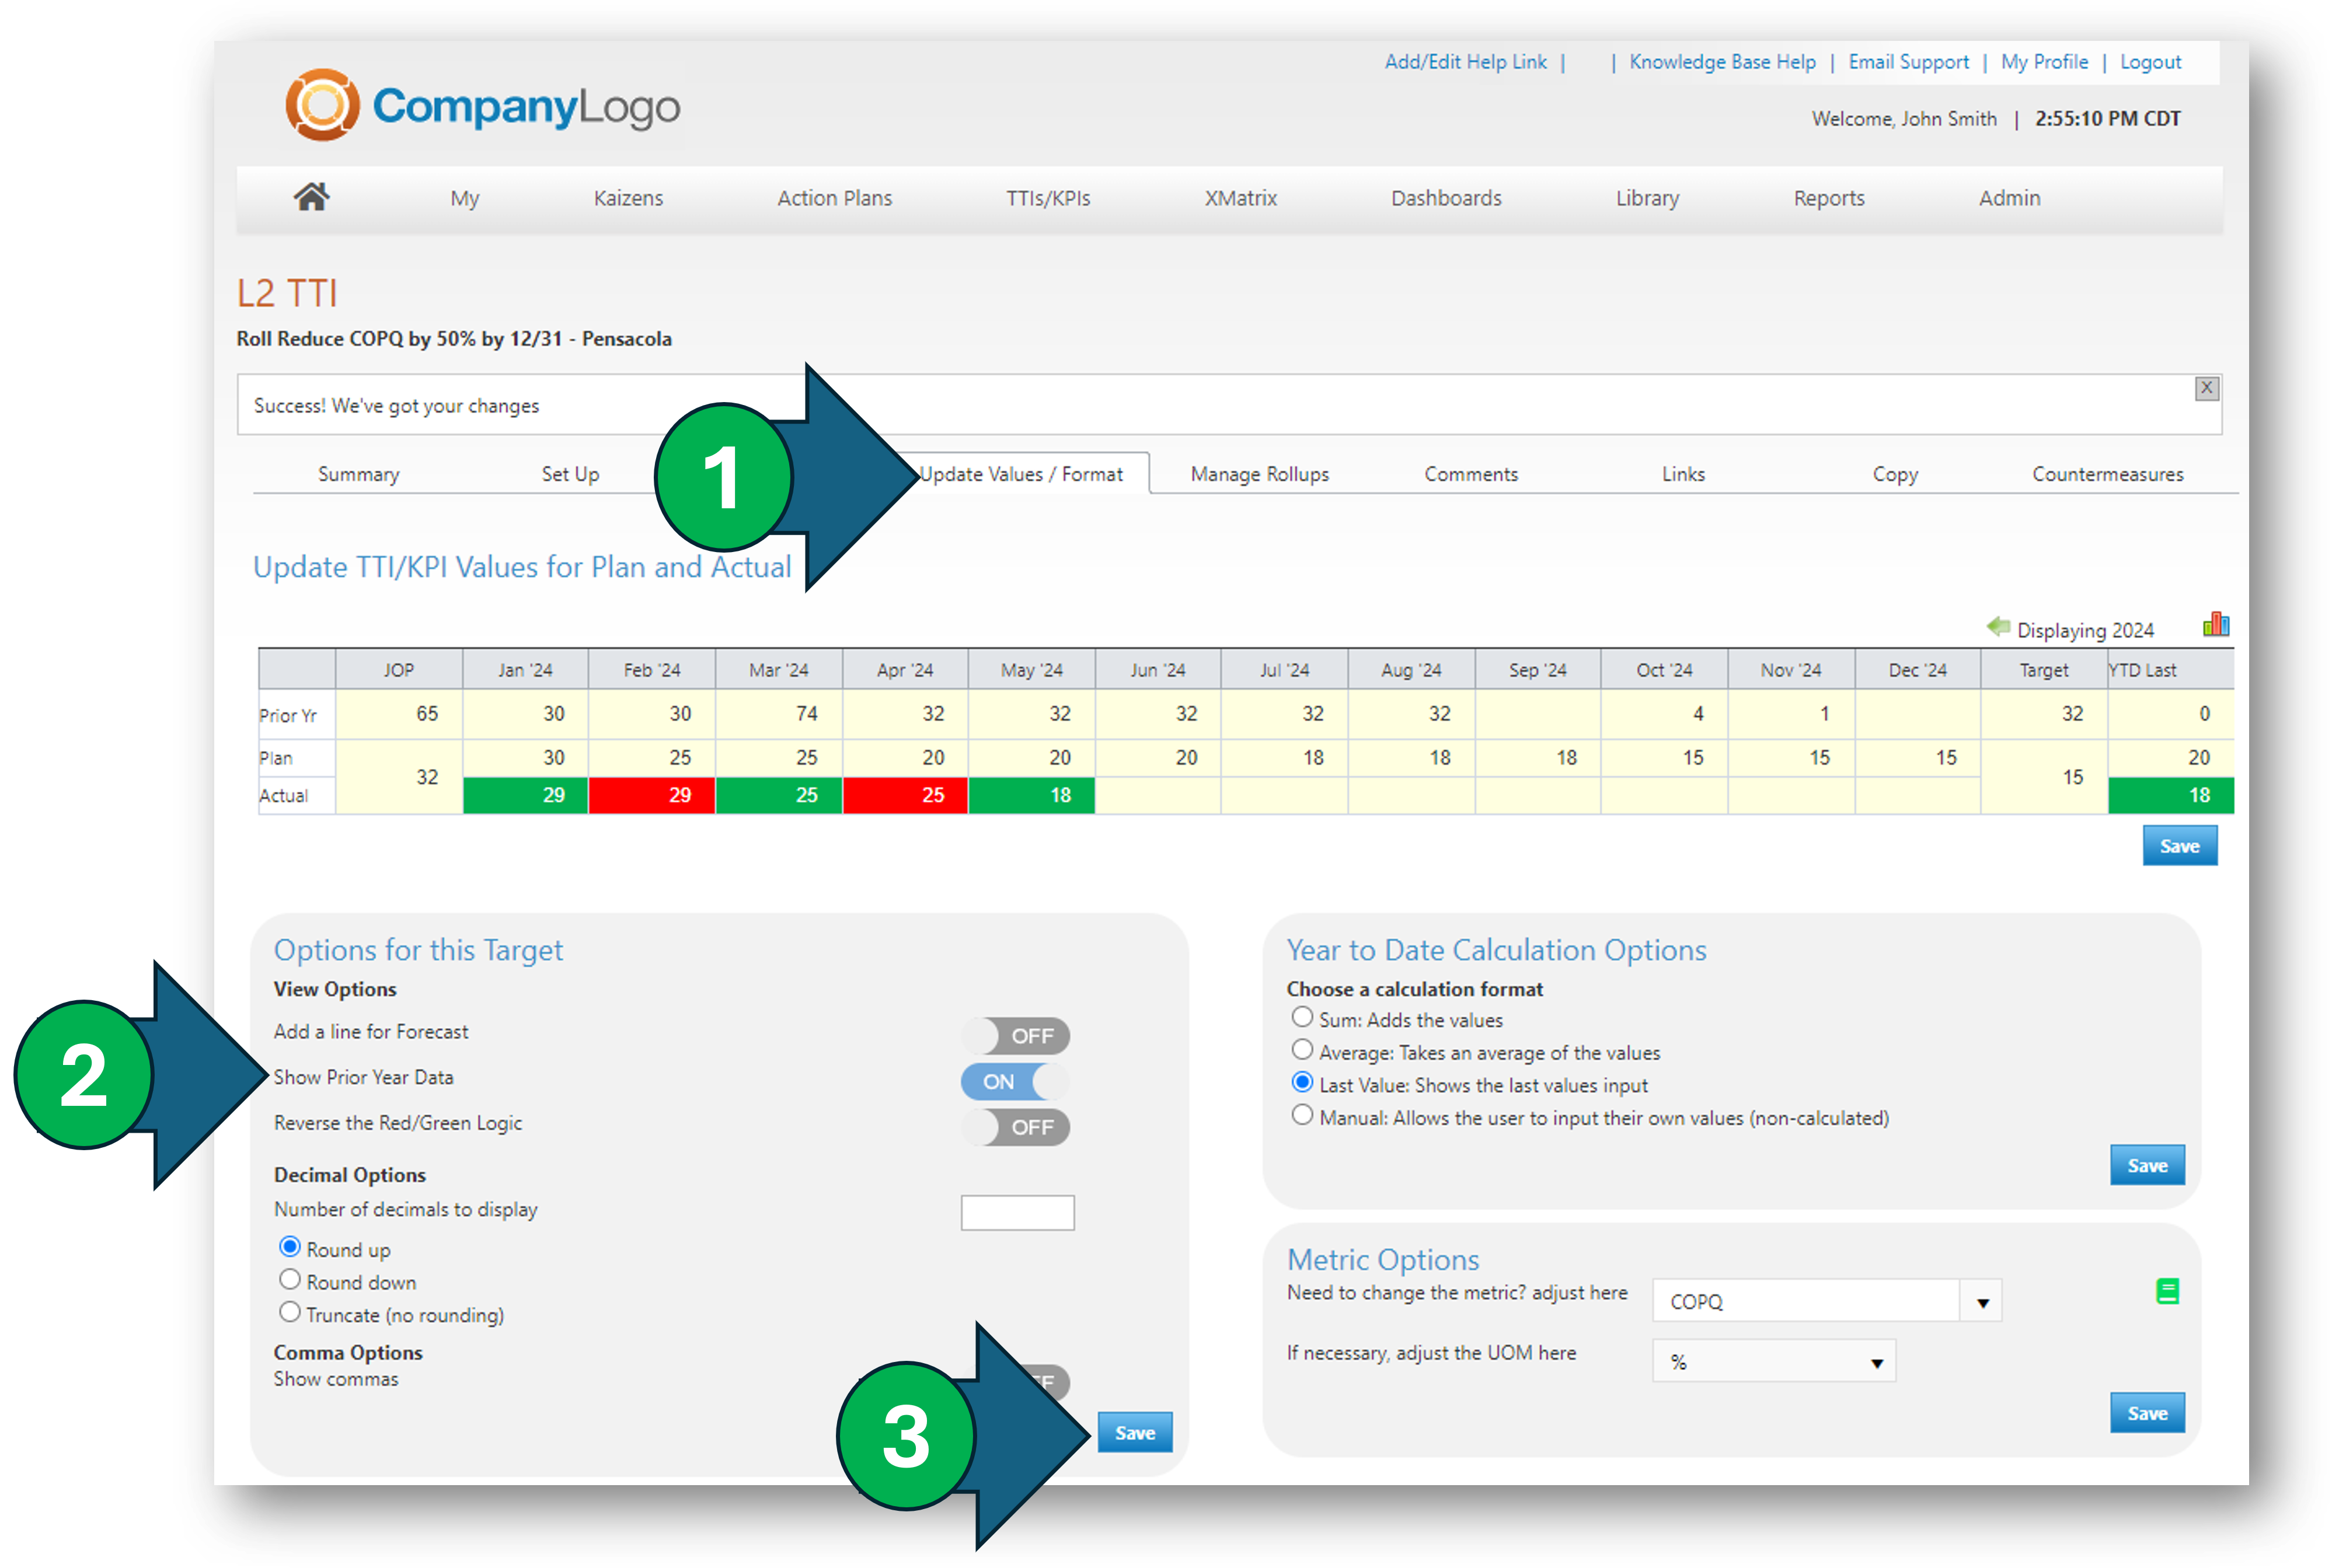This screenshot has width=2332, height=1568.
Task: Click the green Jan '24 Actual cell
Action: click(525, 796)
